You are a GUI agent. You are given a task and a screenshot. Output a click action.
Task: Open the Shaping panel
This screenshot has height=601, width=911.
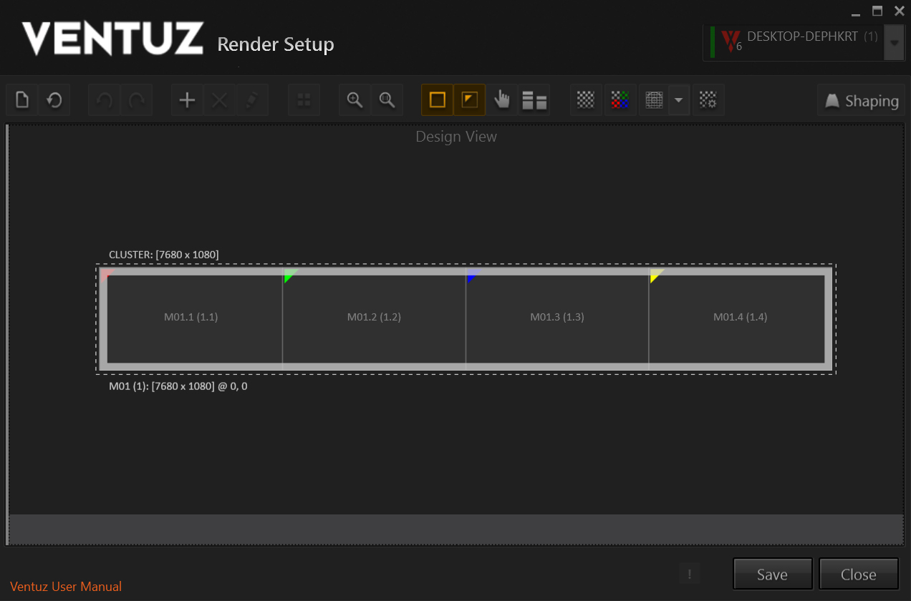861,101
